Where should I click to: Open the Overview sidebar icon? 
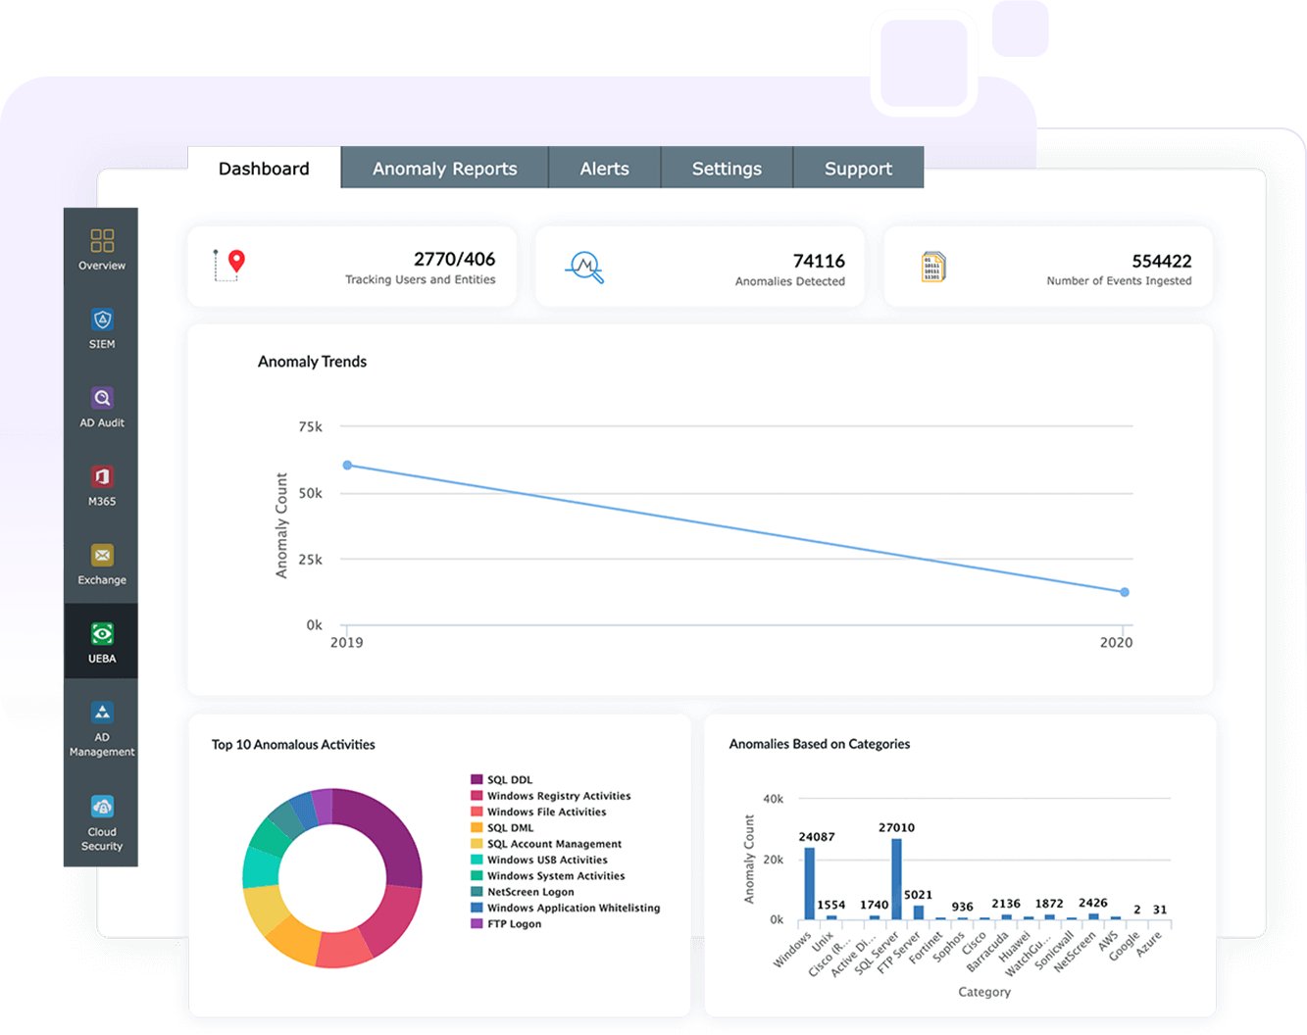pos(102,240)
